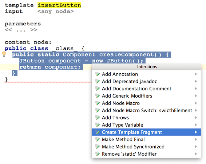The width and height of the screenshot is (206, 164).
Task: Expand submenu arrow for Add Node Macro Switch
Action: [x=196, y=110]
